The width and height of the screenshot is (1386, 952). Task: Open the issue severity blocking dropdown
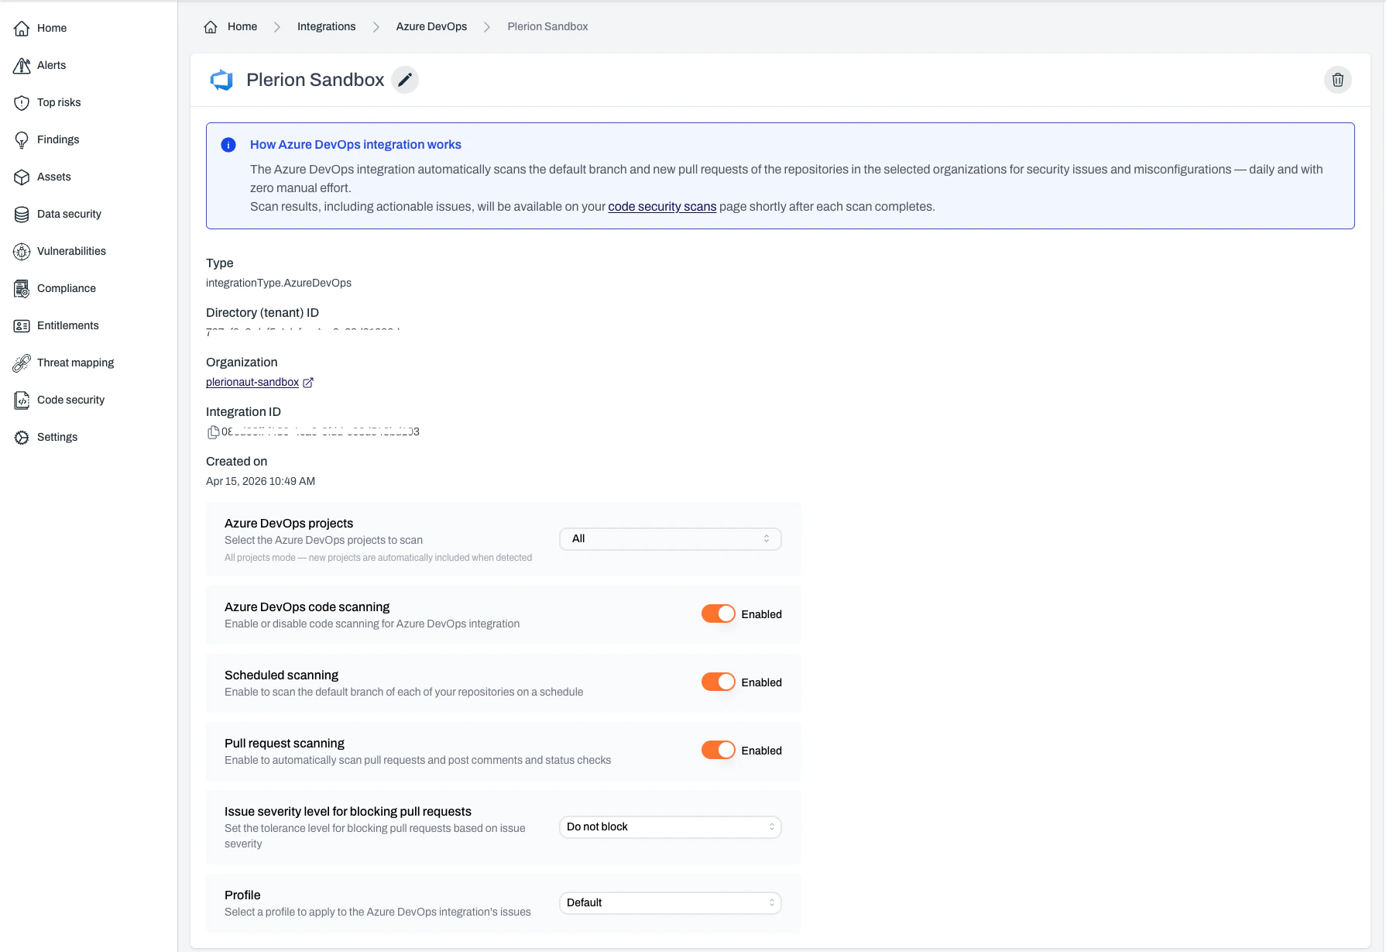point(669,827)
